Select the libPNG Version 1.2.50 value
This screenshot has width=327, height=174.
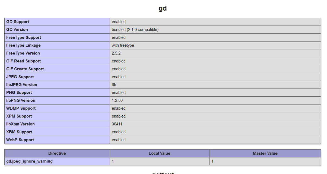117,100
